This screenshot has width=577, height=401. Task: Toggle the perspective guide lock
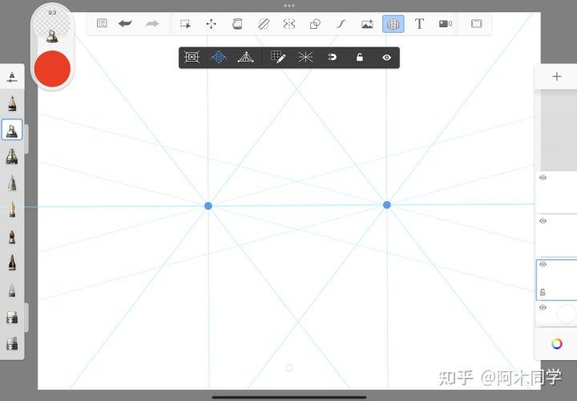360,57
